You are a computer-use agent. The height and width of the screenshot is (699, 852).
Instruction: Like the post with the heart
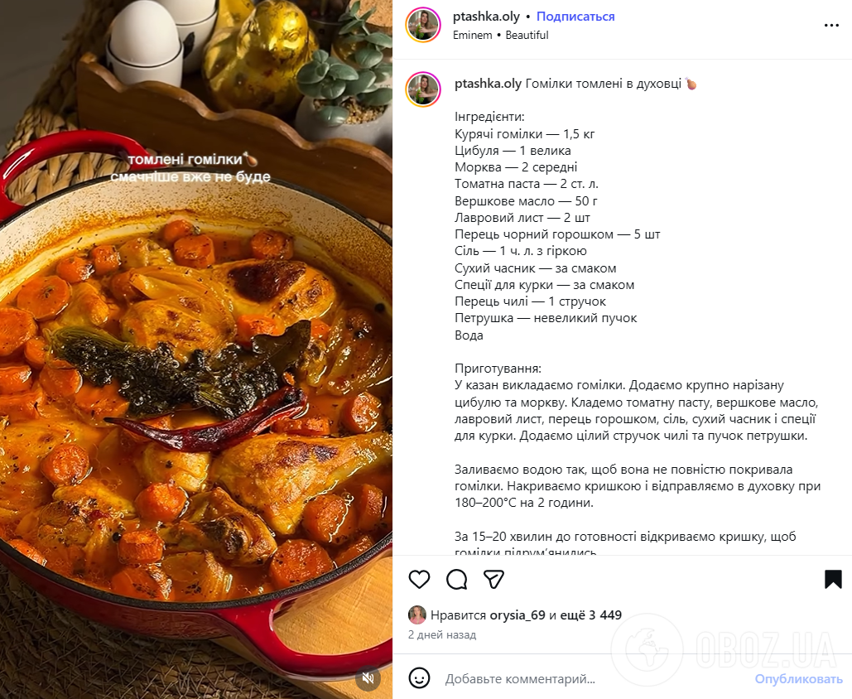[x=419, y=580]
